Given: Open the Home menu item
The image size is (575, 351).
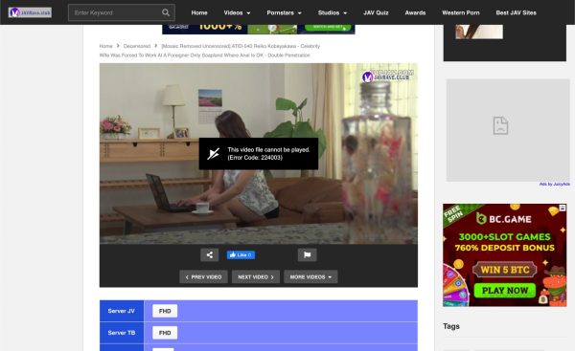Looking at the screenshot, I should coord(199,12).
